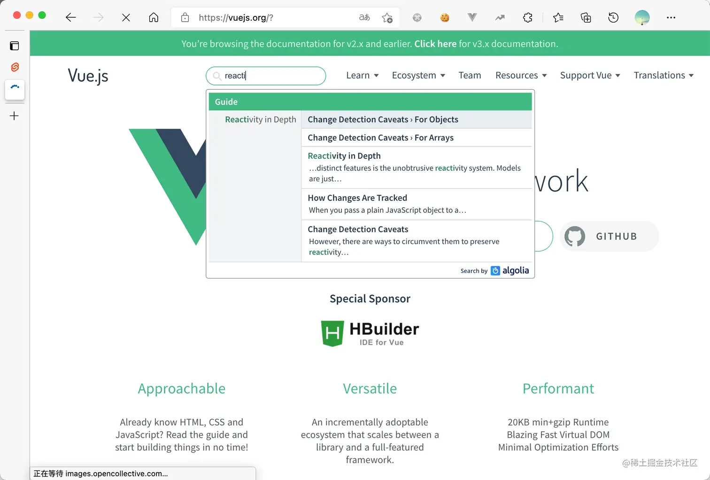This screenshot has height=480, width=710.
Task: Open the Vue devtools extension icon
Action: 472,18
